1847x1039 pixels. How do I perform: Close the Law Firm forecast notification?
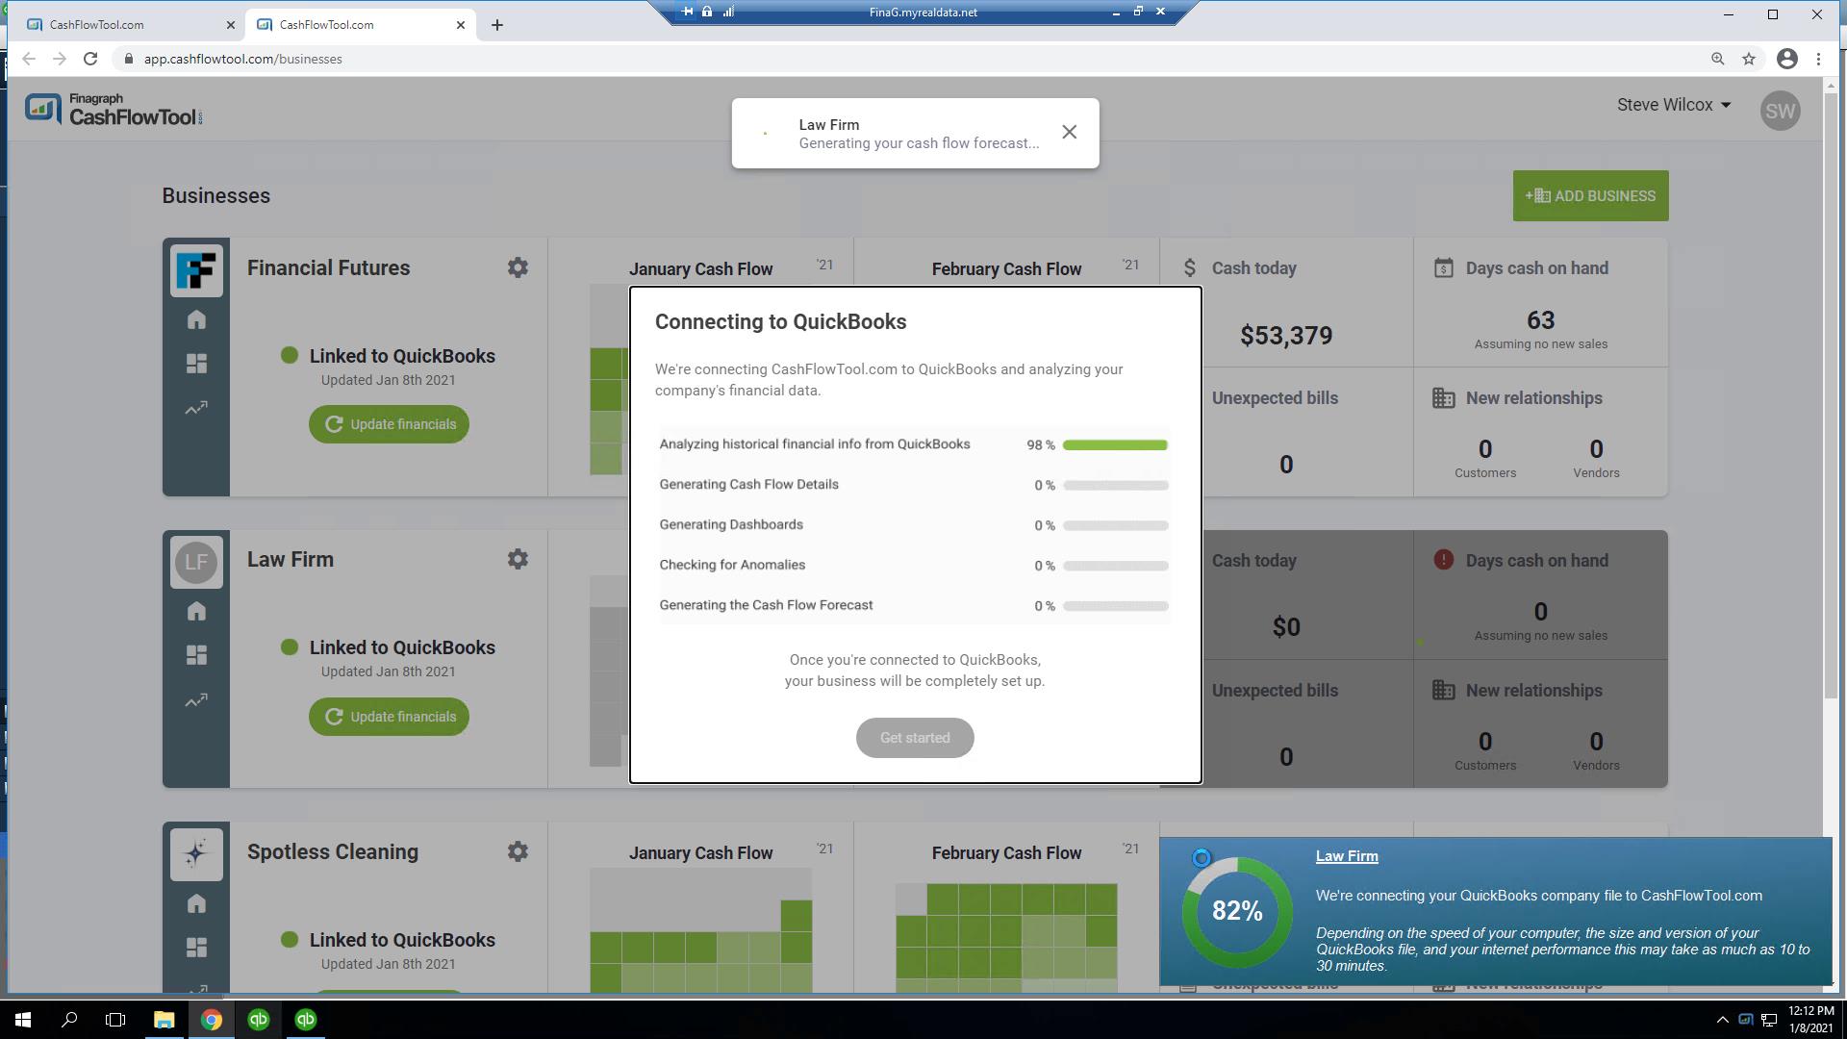[x=1069, y=133]
